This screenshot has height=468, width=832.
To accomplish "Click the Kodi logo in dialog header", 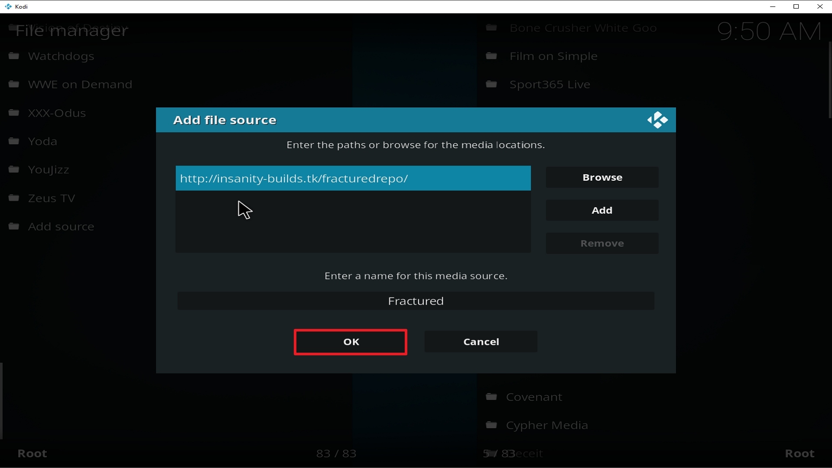I will tap(657, 120).
